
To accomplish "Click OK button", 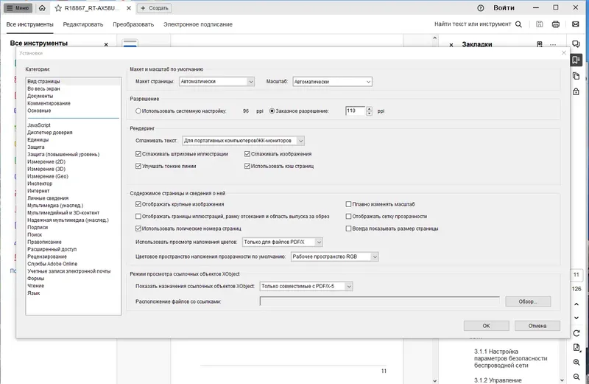I will [x=486, y=326].
